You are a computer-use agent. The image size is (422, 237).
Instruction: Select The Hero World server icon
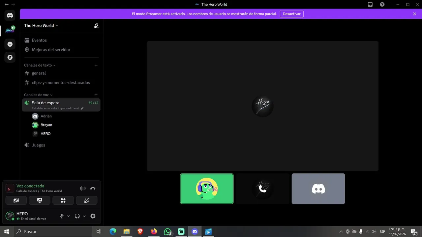pyautogui.click(x=10, y=31)
